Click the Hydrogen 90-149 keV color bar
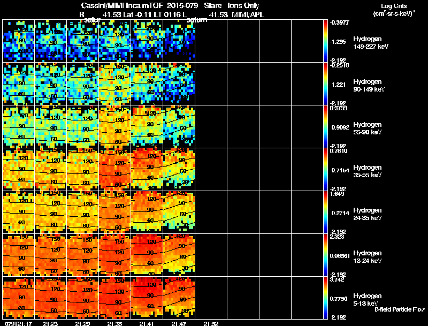The image size is (428, 326). click(x=325, y=84)
